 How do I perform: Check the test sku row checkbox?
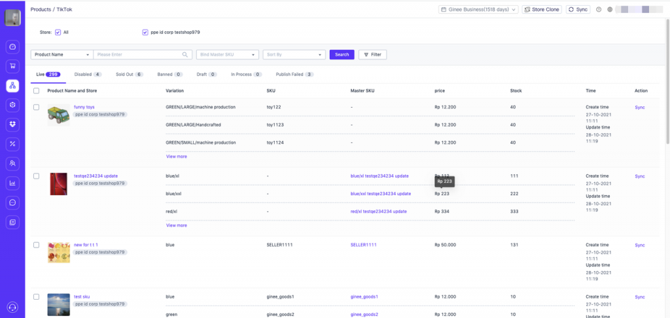[x=37, y=296]
